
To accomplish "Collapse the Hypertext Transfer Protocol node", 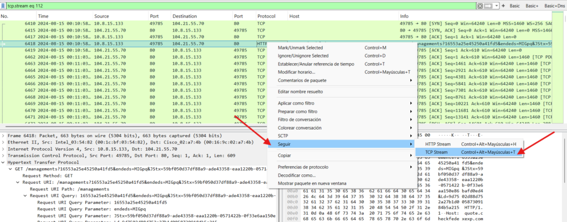I will [x=3, y=162].
